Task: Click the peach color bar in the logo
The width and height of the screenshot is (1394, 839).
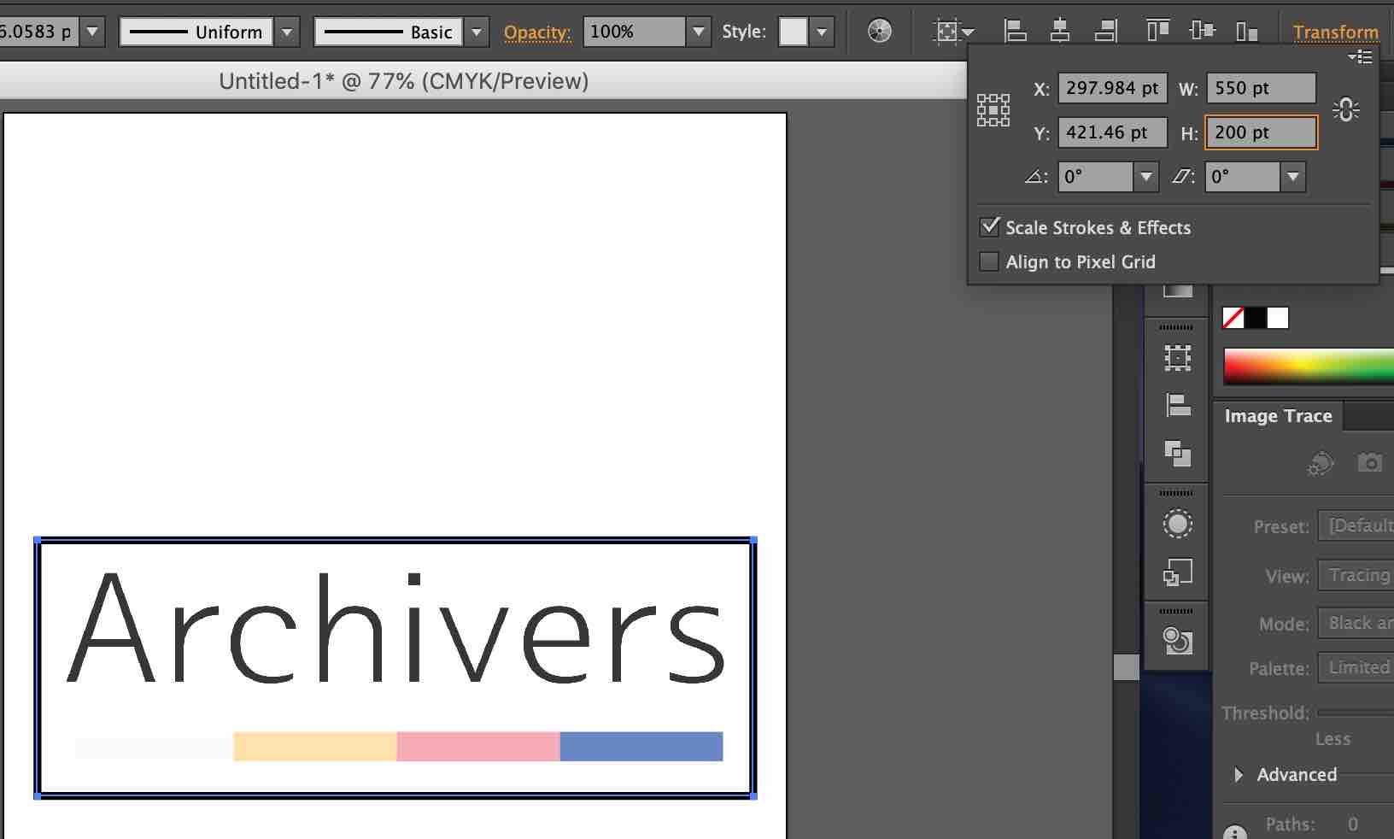Action: pyautogui.click(x=315, y=746)
